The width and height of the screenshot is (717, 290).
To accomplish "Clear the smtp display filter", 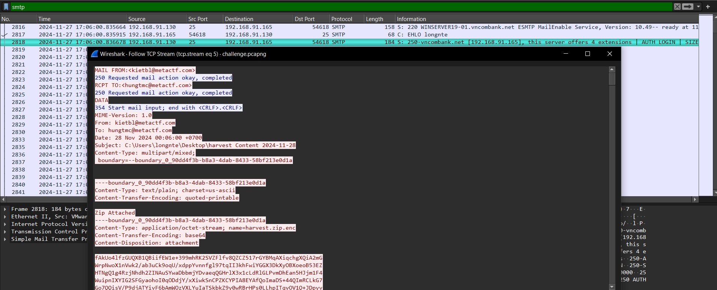I will tap(677, 7).
